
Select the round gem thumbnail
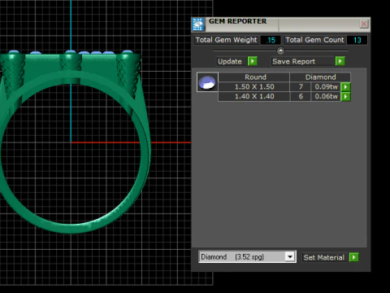[x=207, y=82]
